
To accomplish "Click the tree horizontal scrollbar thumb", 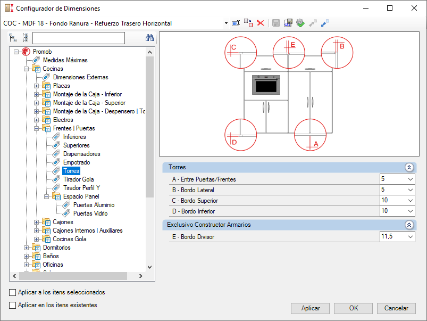I will click(x=73, y=276).
